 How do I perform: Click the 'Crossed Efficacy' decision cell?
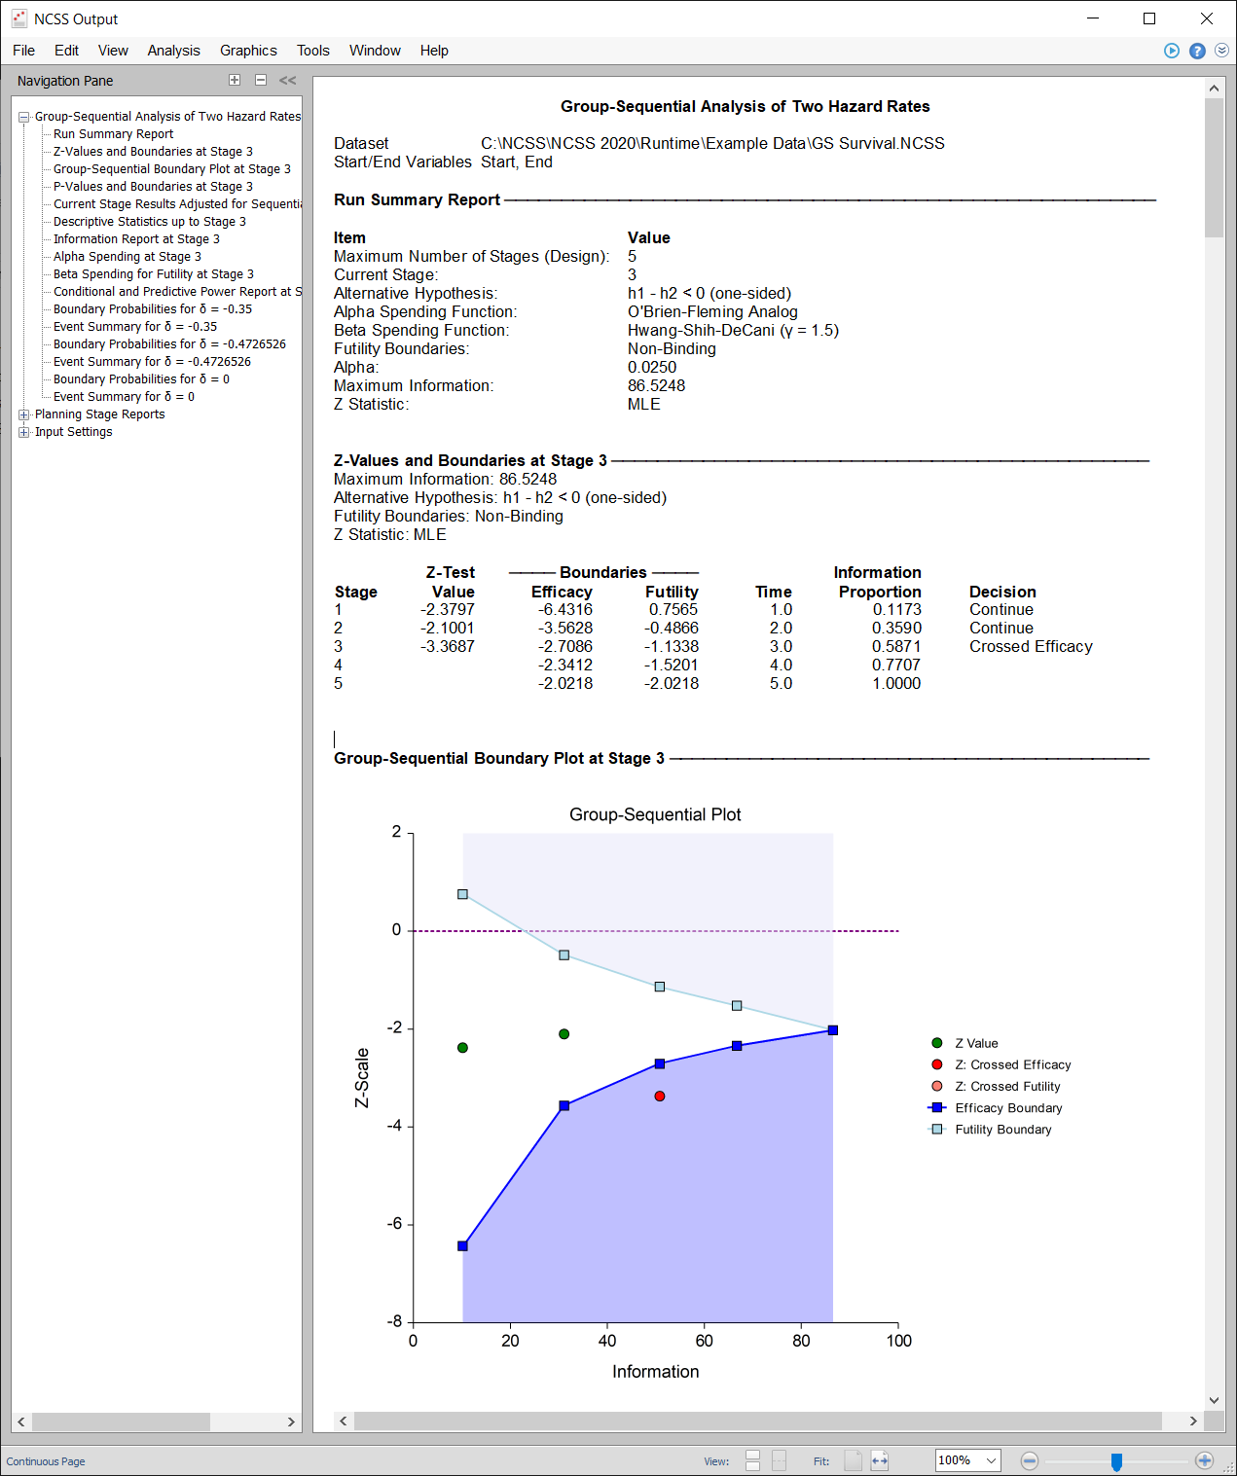(1031, 647)
